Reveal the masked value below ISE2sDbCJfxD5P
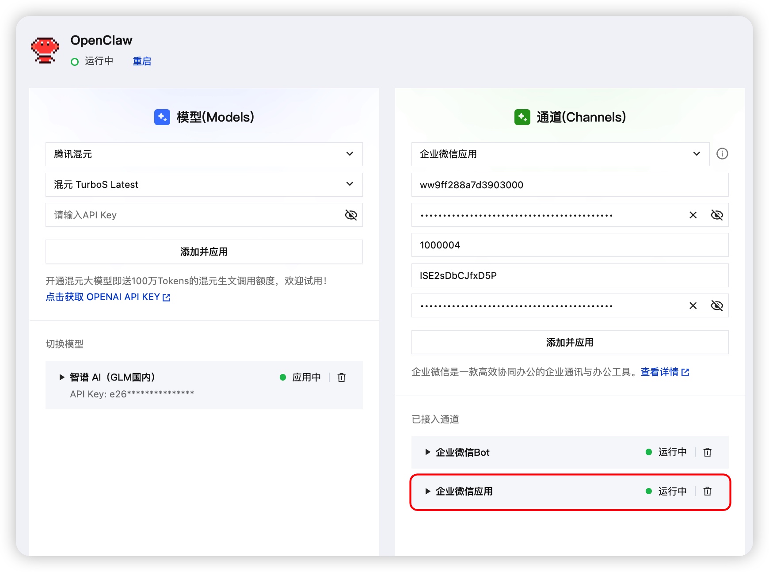Screen dimensions: 769x572 point(717,306)
